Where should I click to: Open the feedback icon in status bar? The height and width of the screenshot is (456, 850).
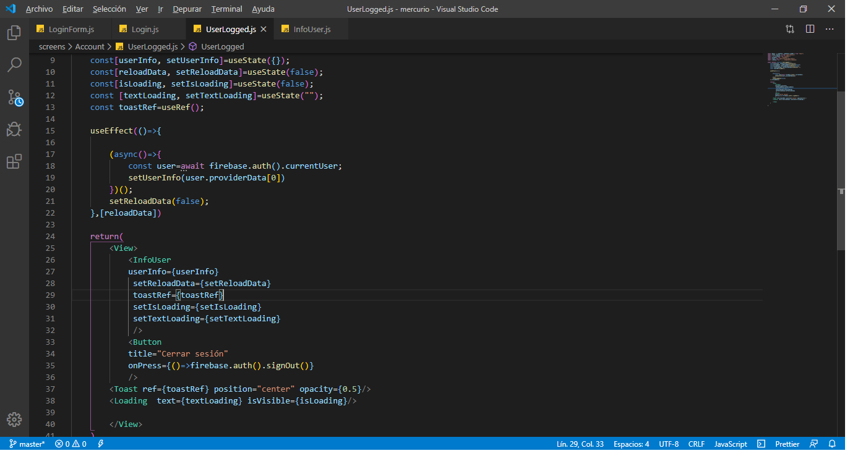tap(814, 444)
